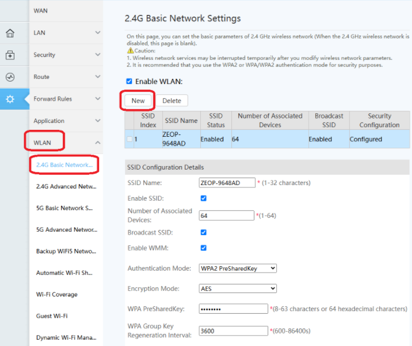The height and width of the screenshot is (346, 412).
Task: Select 5G Advanced Network submenu
Action: point(67,230)
